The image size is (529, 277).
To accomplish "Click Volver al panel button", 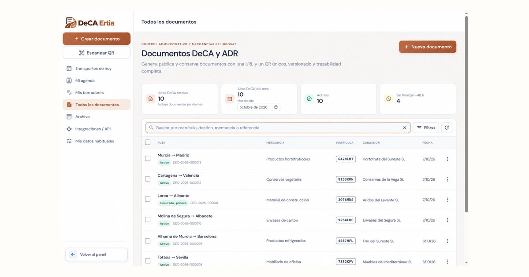I will pos(97,255).
